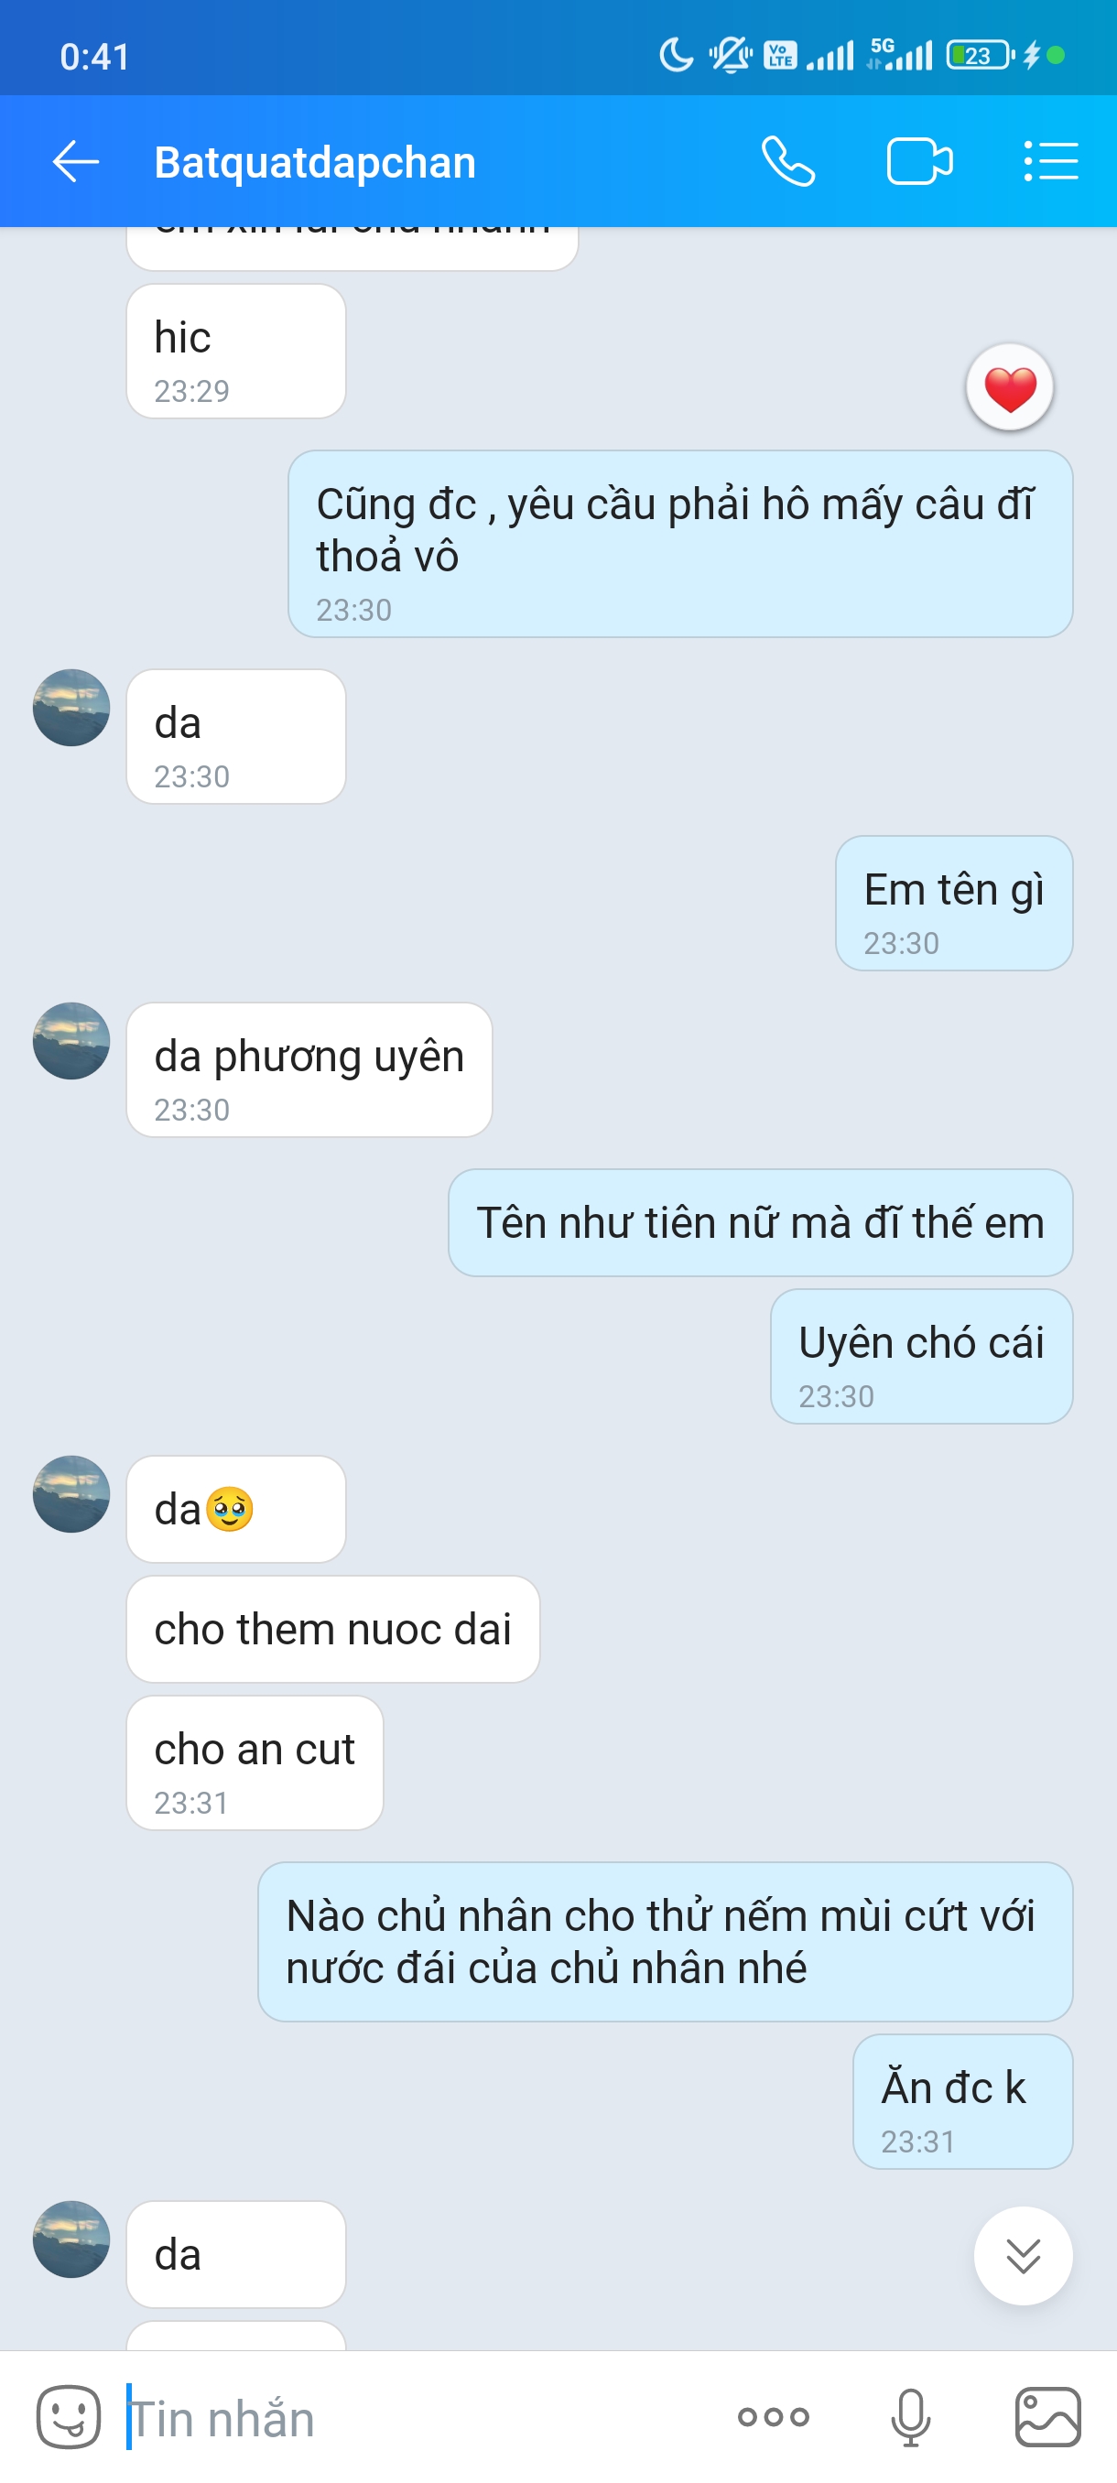Tap the three-dot more options icon
The image size is (1117, 2483).
coord(773,2416)
